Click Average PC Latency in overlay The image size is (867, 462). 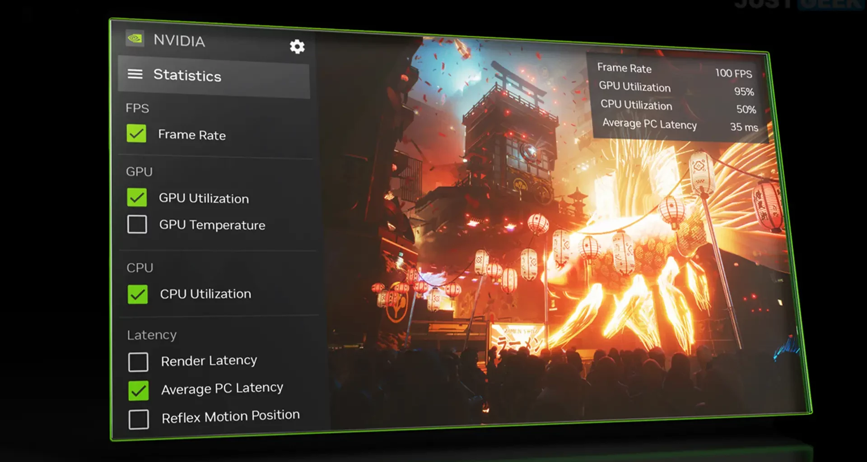pyautogui.click(x=650, y=124)
